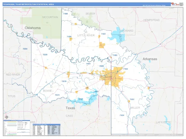The width and height of the screenshot is (186, 139).
Task: Select ZIP code label 71854
Action: coord(126,69)
